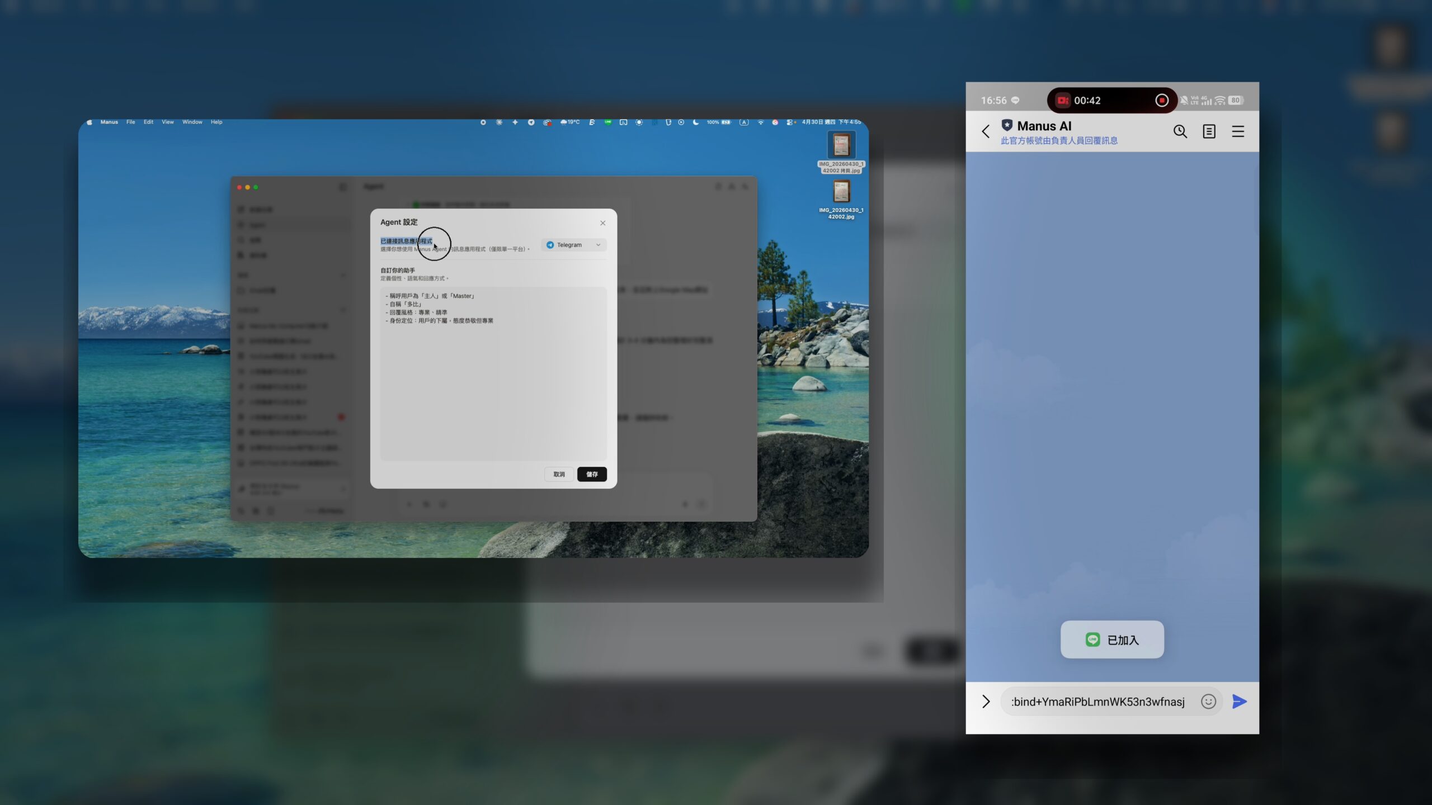This screenshot has width=1432, height=805.
Task: Click the 身份定位 line in text area
Action: point(439,321)
